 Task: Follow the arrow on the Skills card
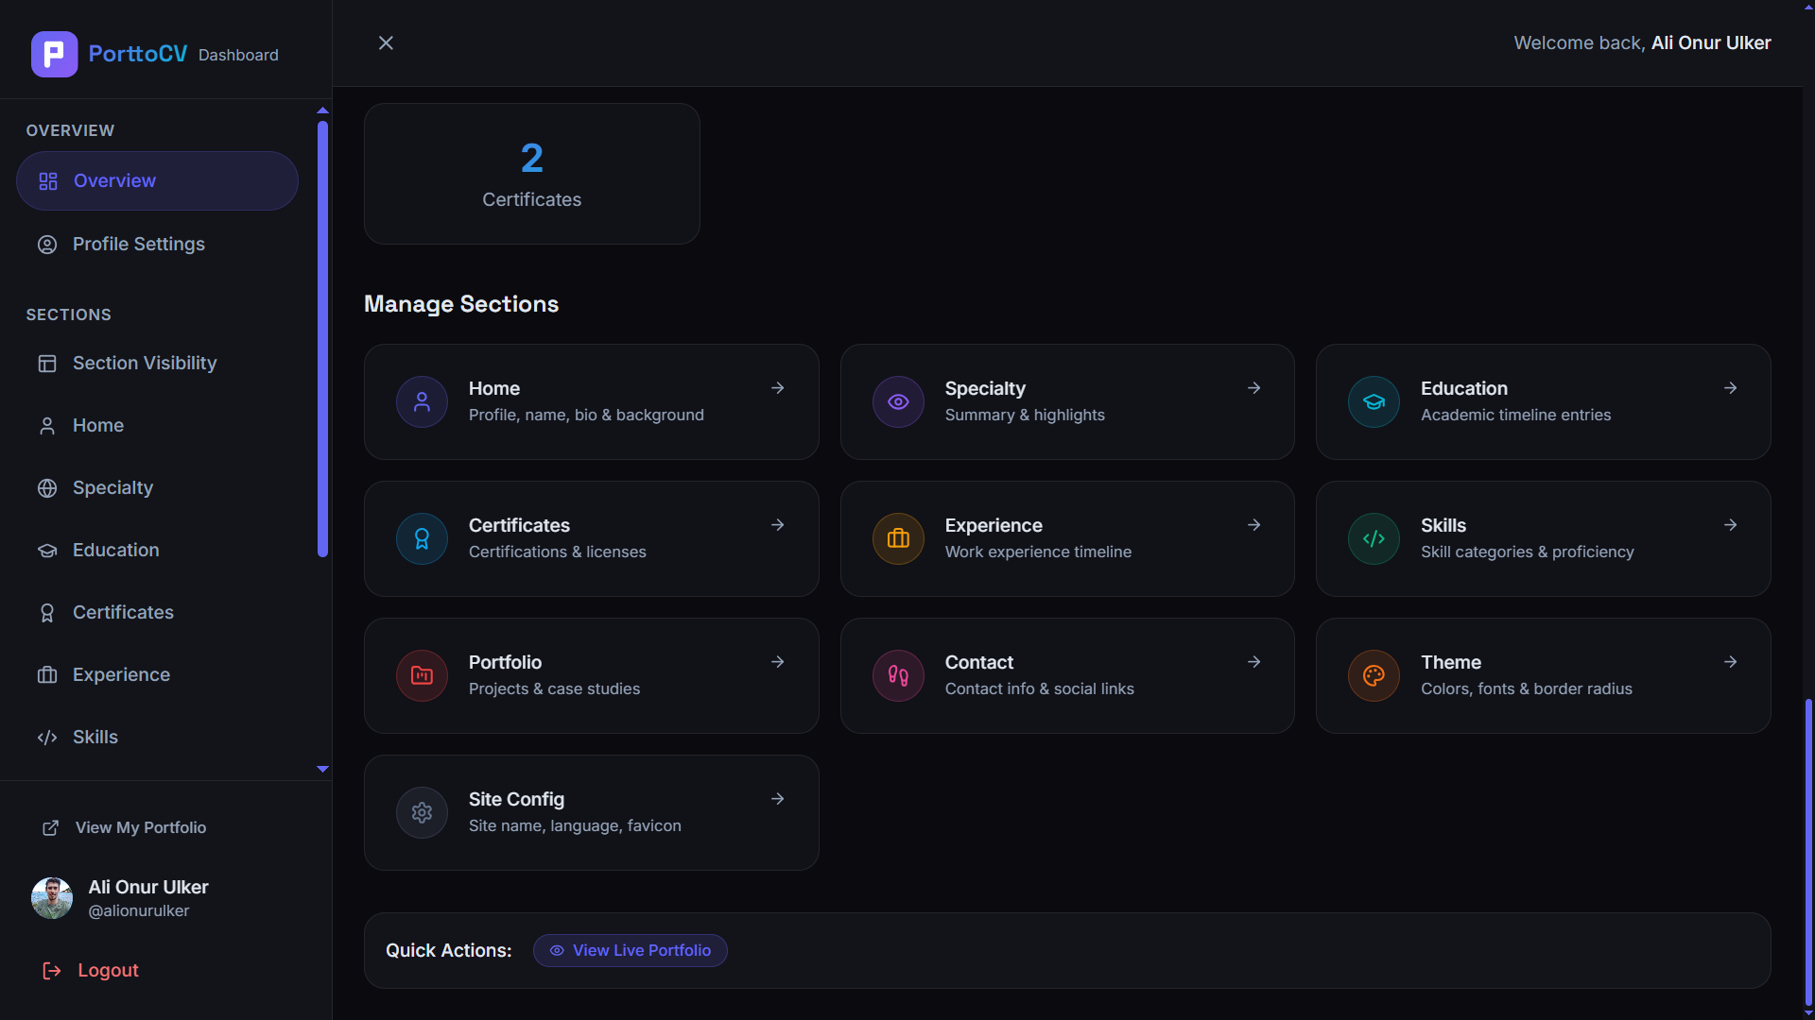click(x=1730, y=525)
